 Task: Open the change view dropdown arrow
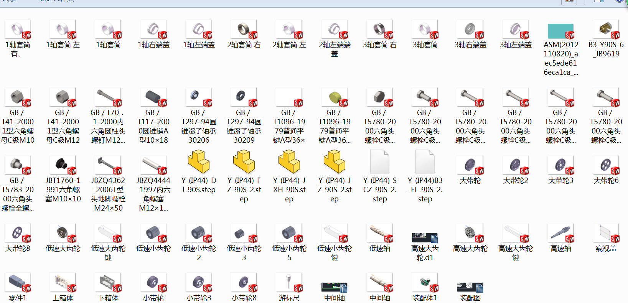[x=581, y=2]
